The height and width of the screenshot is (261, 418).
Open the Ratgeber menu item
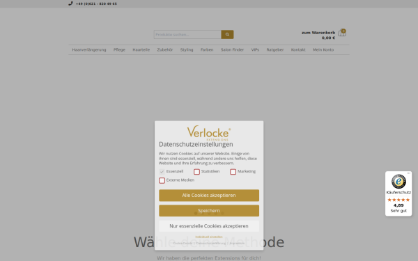tap(275, 50)
